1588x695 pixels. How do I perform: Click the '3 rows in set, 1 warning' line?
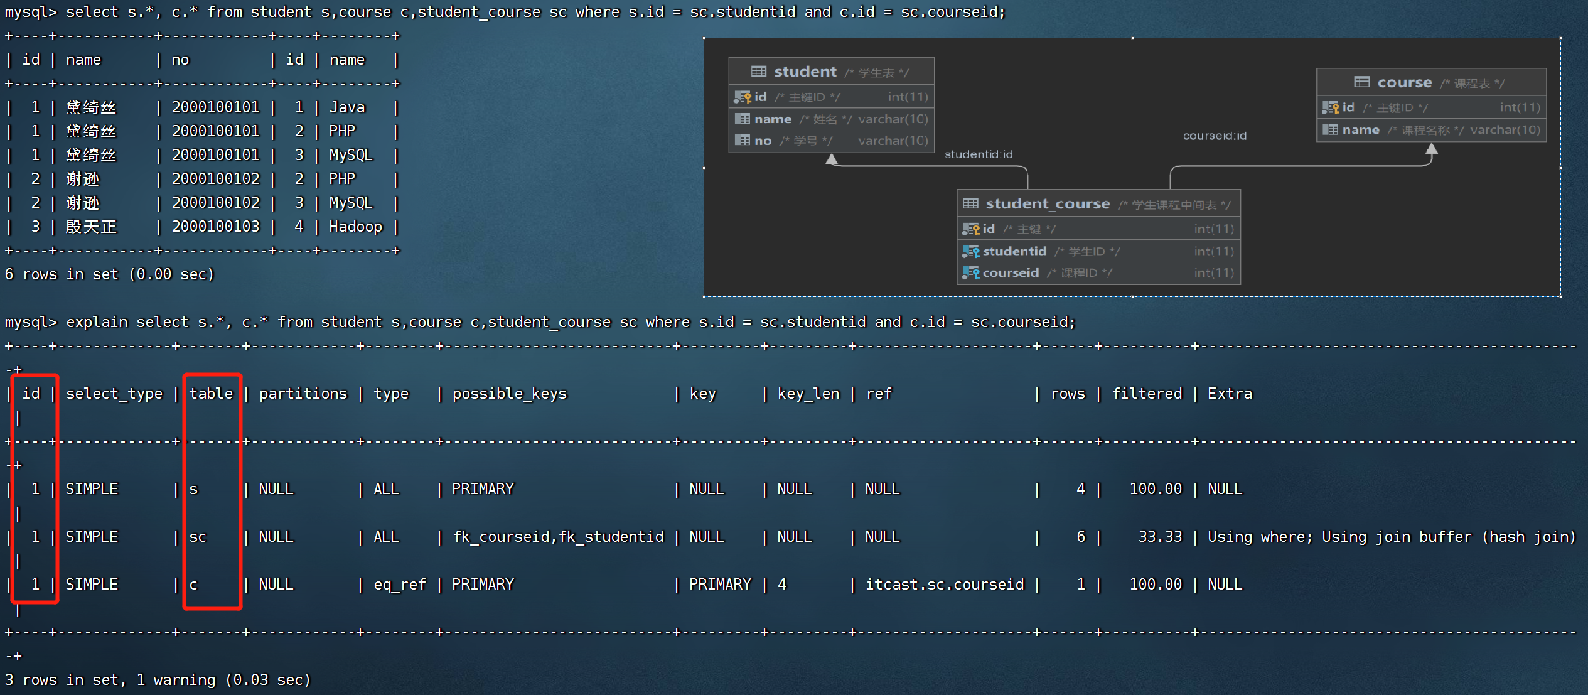tap(158, 680)
